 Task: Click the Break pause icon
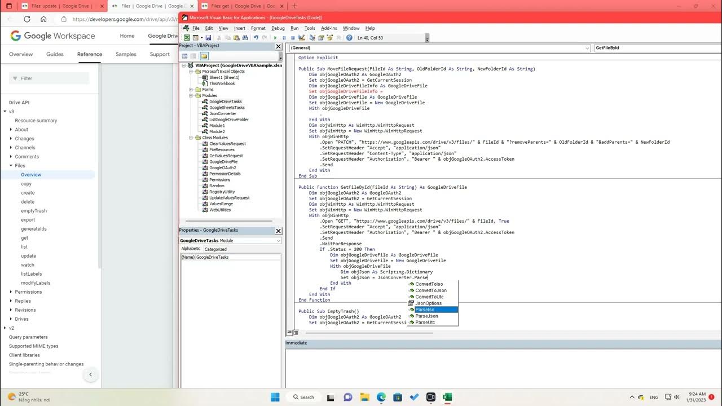(x=284, y=38)
